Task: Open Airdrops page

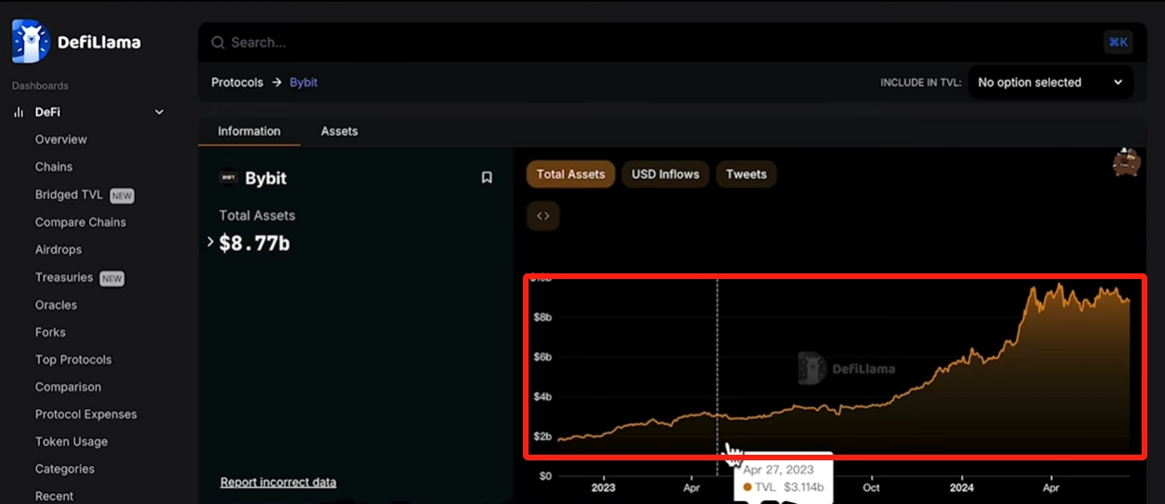Action: pyautogui.click(x=59, y=249)
